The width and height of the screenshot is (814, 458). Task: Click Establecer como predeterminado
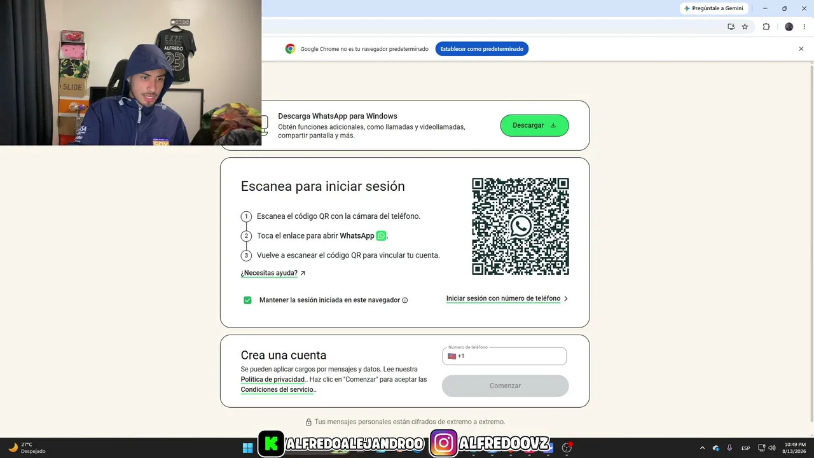pyautogui.click(x=482, y=49)
